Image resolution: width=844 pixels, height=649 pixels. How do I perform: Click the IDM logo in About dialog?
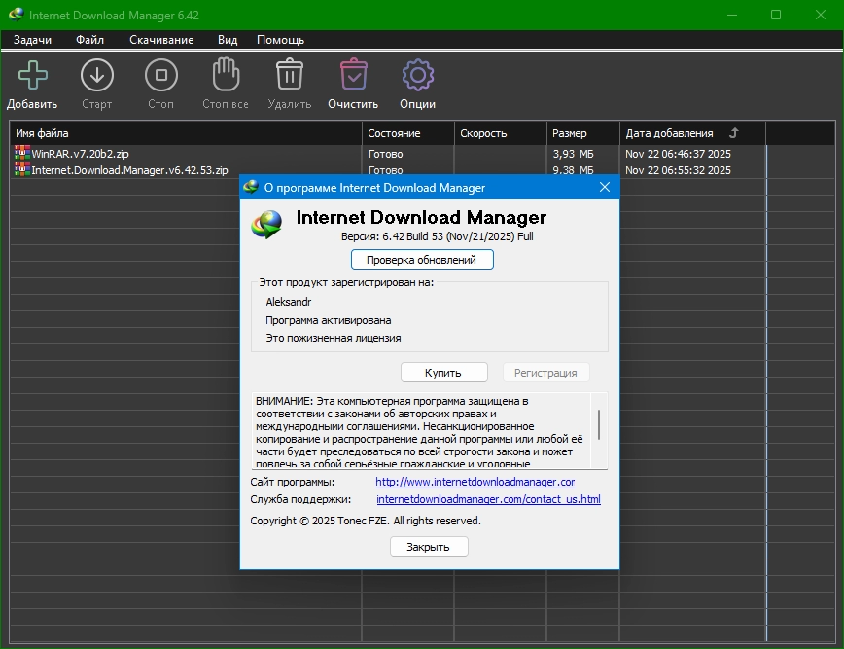[x=267, y=223]
